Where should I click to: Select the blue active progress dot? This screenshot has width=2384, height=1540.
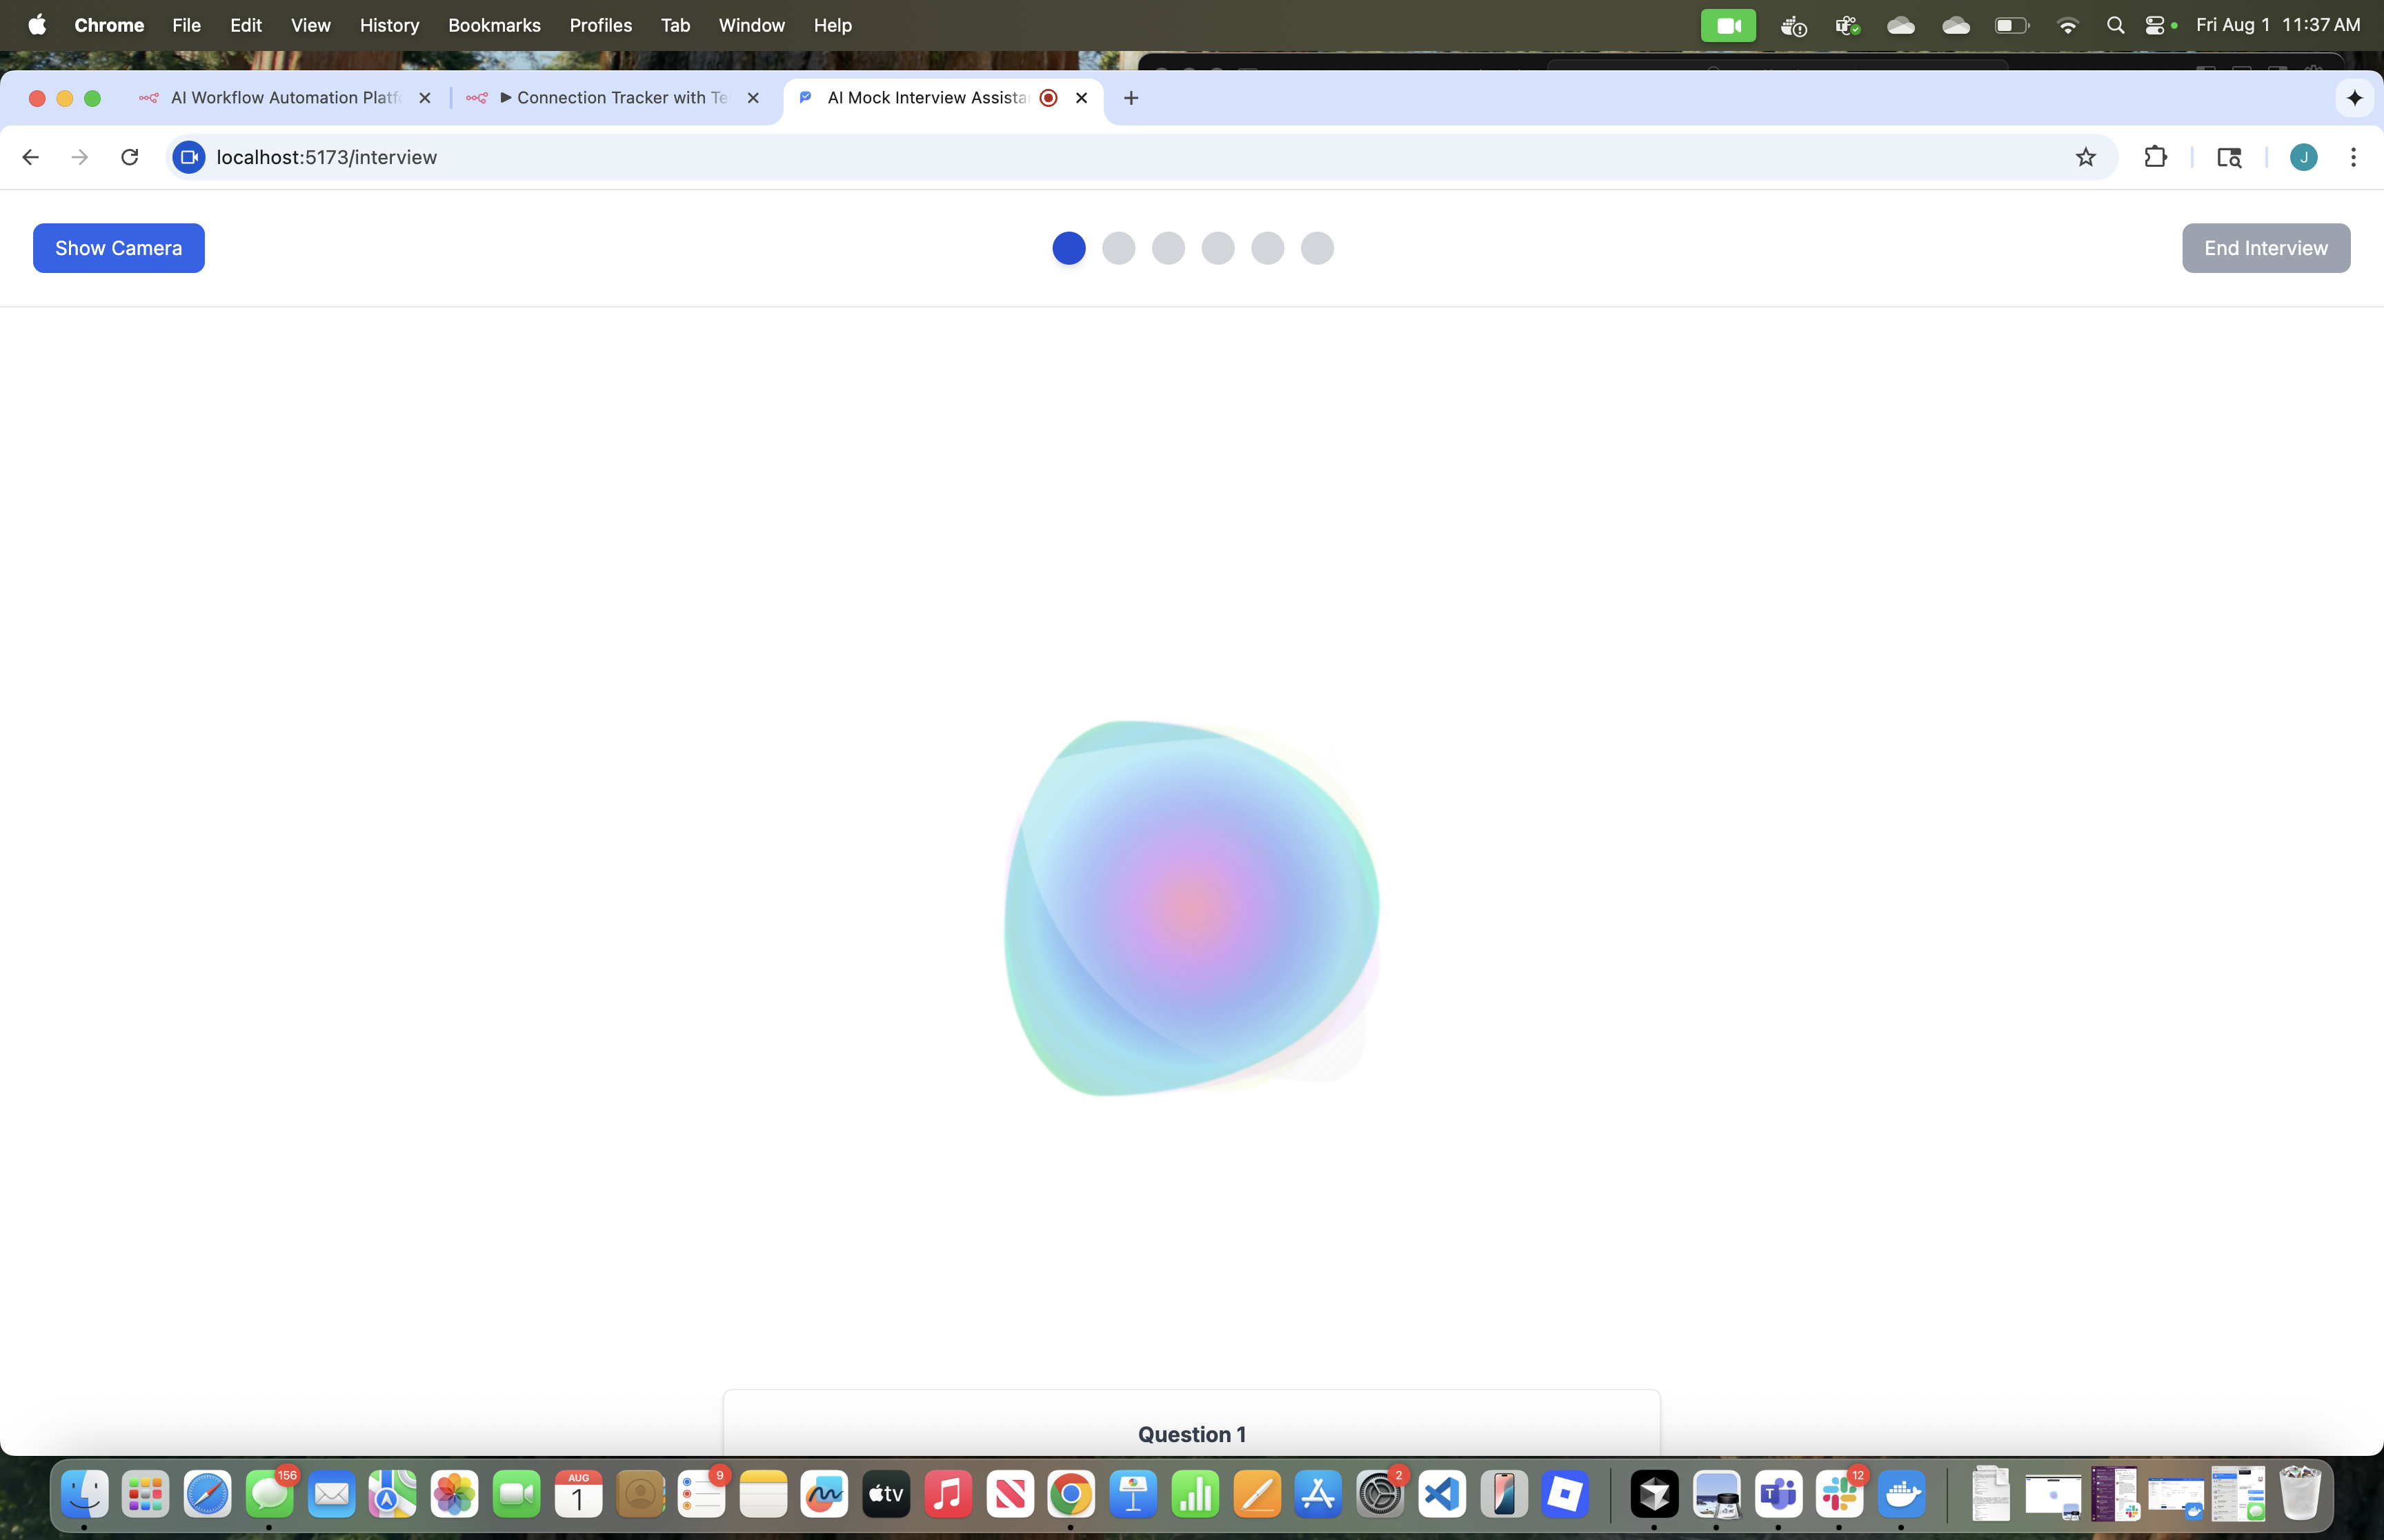(1069, 248)
